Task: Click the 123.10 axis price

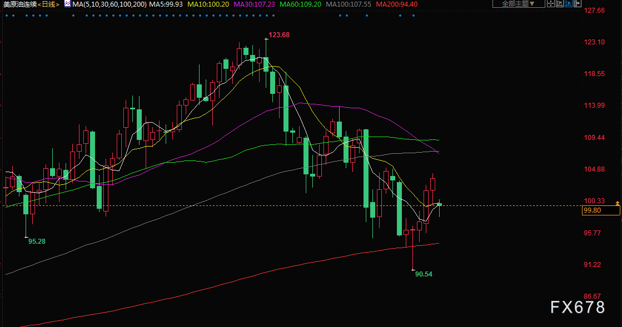Action: (x=594, y=42)
